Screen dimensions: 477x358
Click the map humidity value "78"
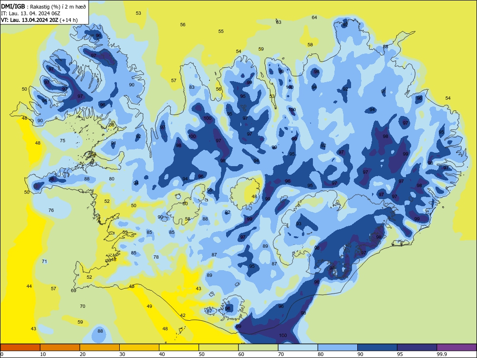click(x=156, y=257)
